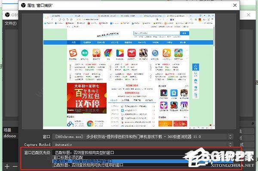Click the red 百万红包 banner thumbnail
Screen dimensions: 258x171
87,98
